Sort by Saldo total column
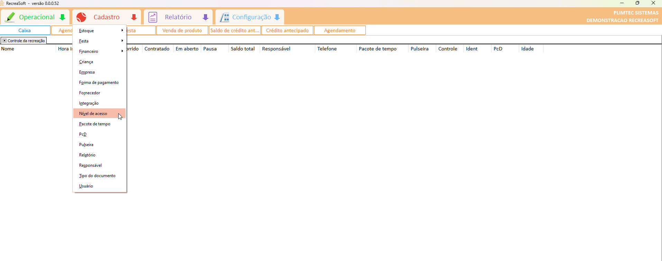Screen dimensions: 662x261 pyautogui.click(x=244, y=49)
